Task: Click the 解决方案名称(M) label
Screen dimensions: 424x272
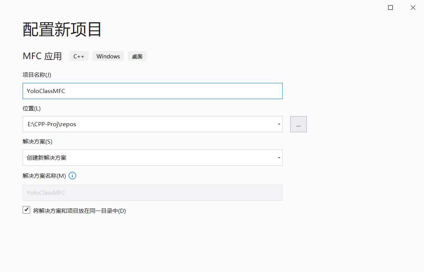Action: tap(44, 176)
